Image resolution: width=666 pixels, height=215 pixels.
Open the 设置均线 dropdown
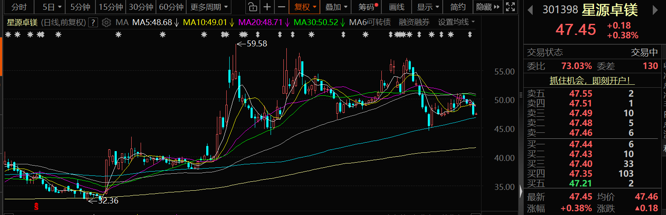[x=456, y=23]
